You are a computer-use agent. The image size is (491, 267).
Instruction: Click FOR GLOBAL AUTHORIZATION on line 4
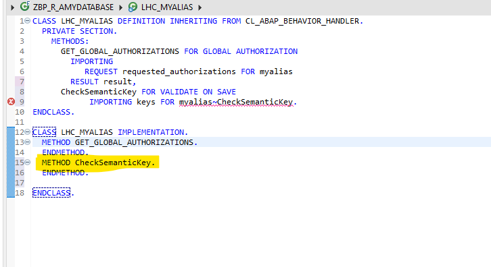coord(241,51)
